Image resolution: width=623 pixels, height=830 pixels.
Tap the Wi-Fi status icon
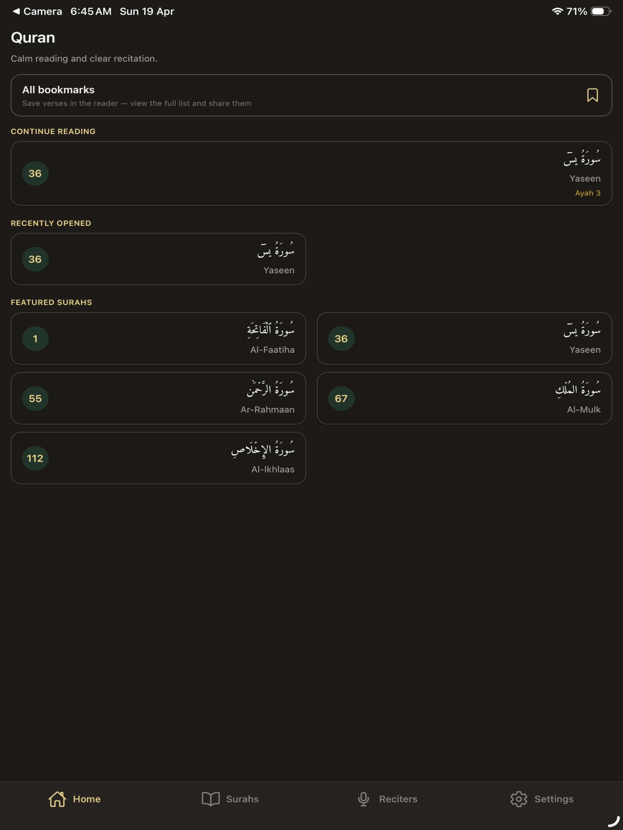pos(557,11)
